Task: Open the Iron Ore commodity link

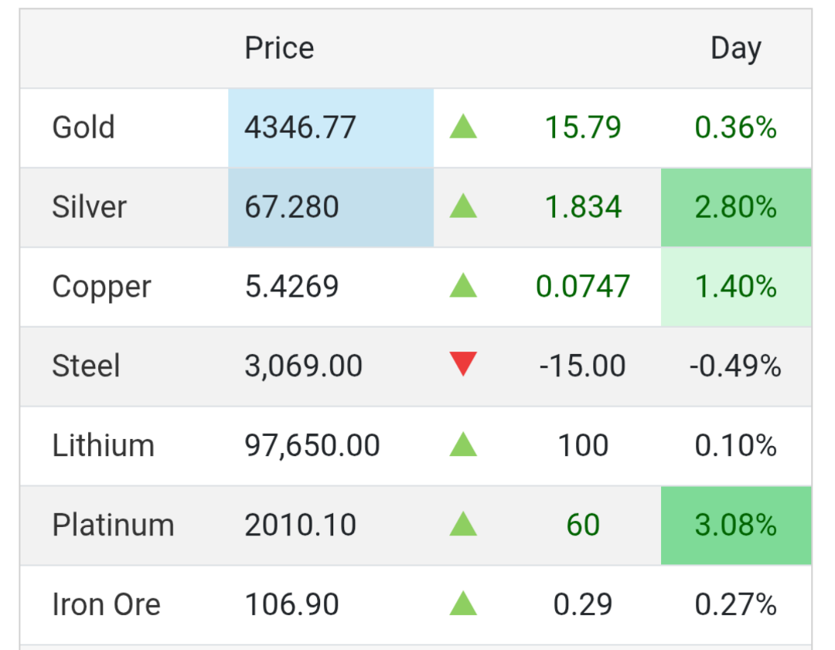Action: pos(106,605)
